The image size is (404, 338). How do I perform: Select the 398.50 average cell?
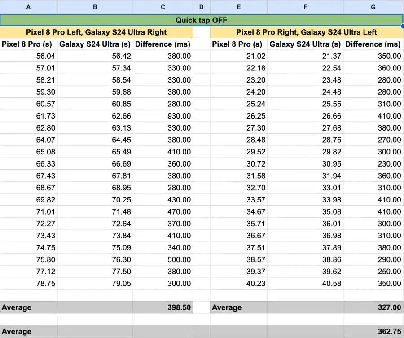pos(163,307)
